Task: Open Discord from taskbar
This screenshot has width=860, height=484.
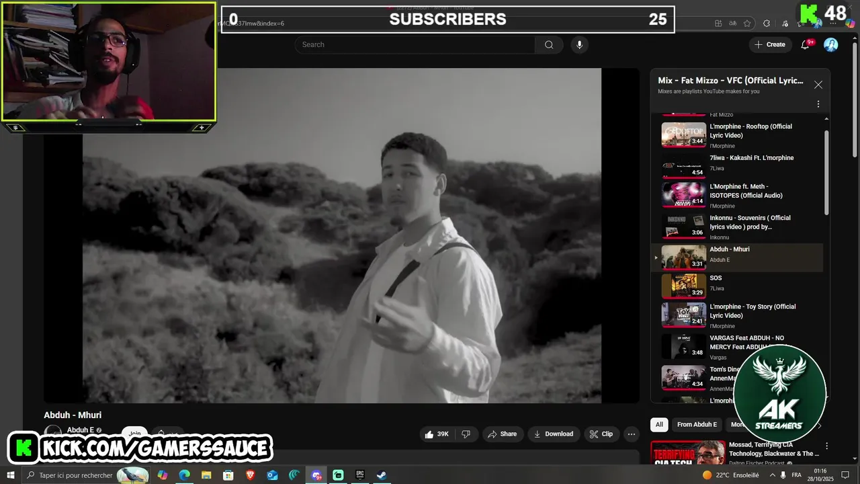Action: point(316,475)
